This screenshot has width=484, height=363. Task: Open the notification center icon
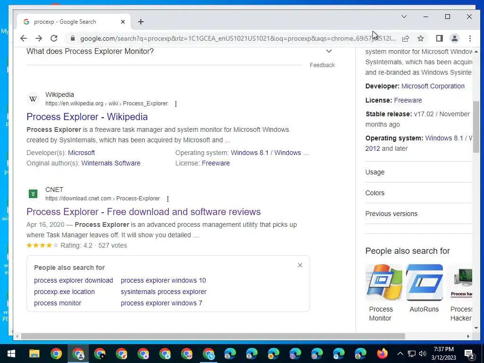point(469,354)
